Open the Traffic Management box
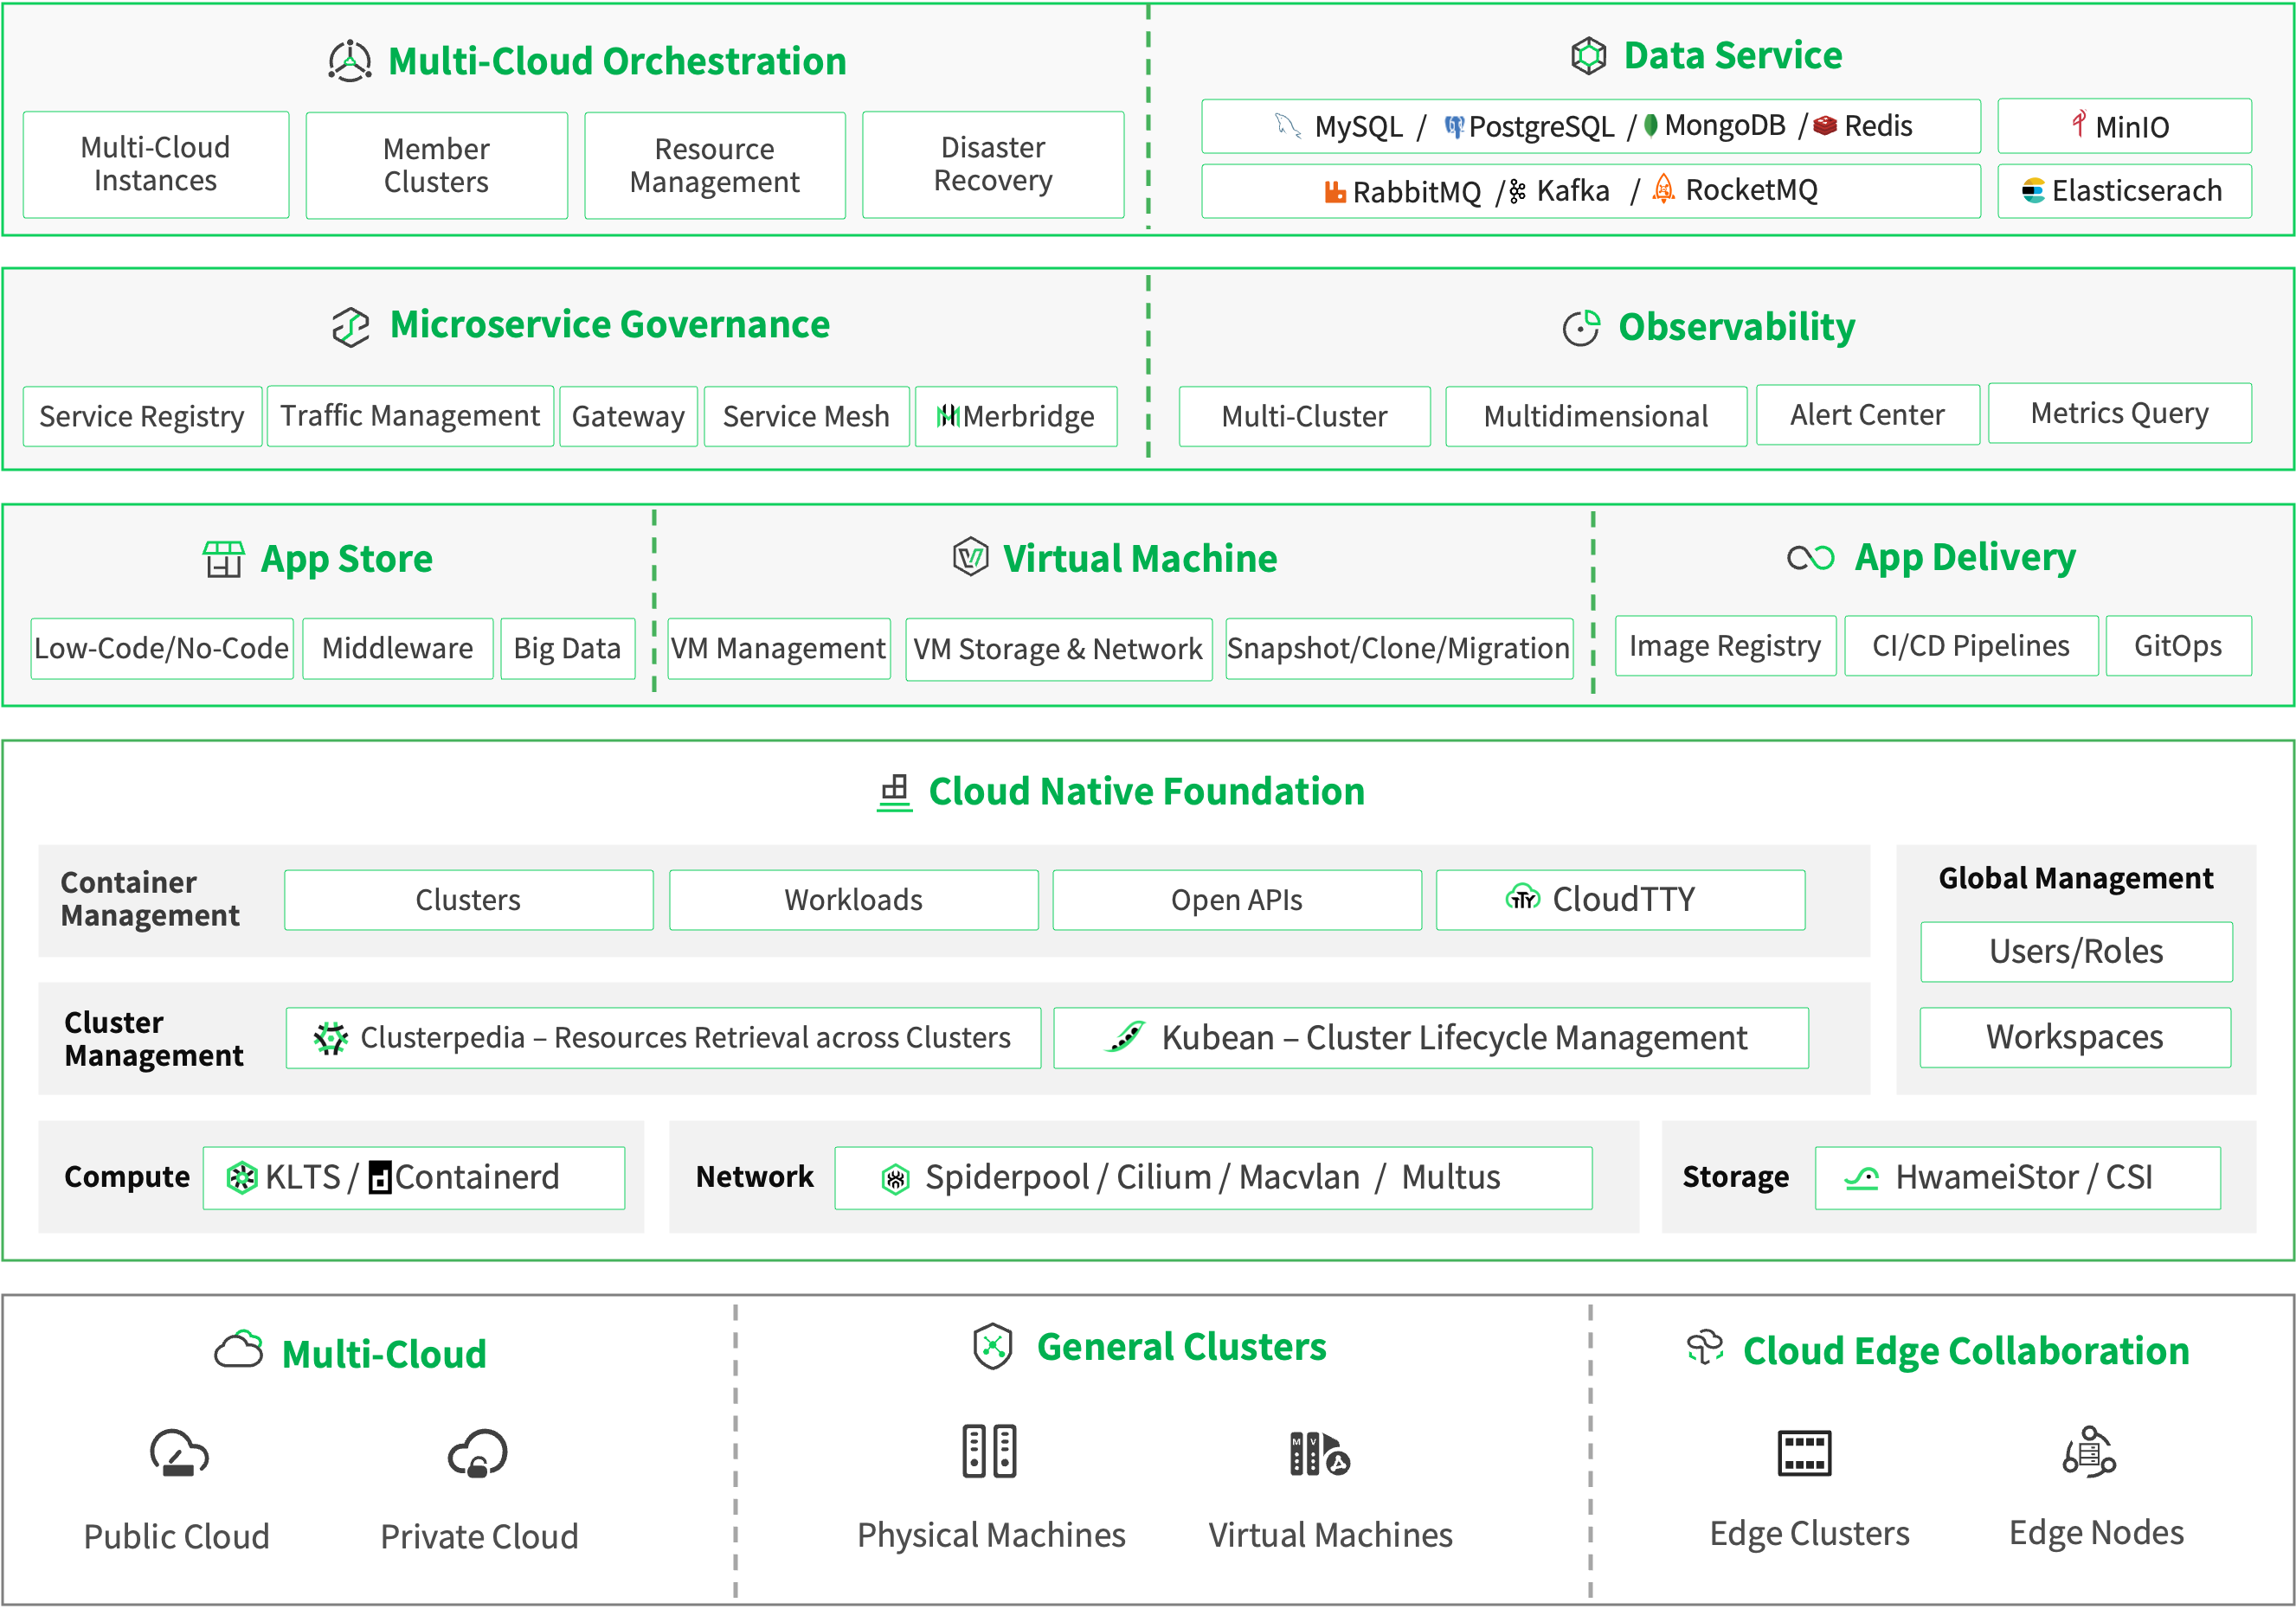The image size is (2296, 1609). (x=410, y=416)
